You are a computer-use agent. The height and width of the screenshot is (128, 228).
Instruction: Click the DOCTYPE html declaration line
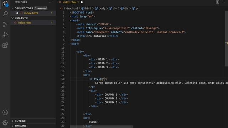coord(82,13)
